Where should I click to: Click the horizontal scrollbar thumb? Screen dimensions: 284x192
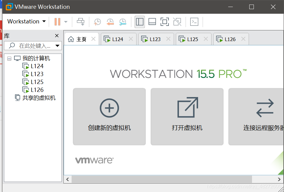coord(162,179)
